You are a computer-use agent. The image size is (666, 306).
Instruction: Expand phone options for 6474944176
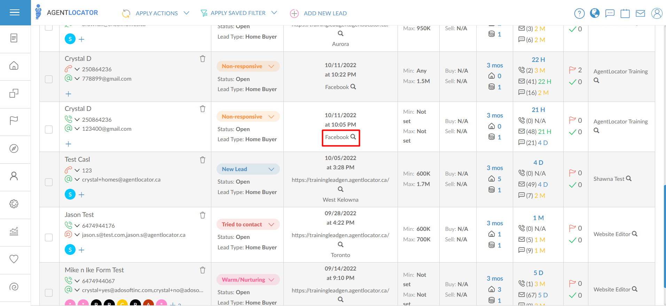tap(77, 226)
